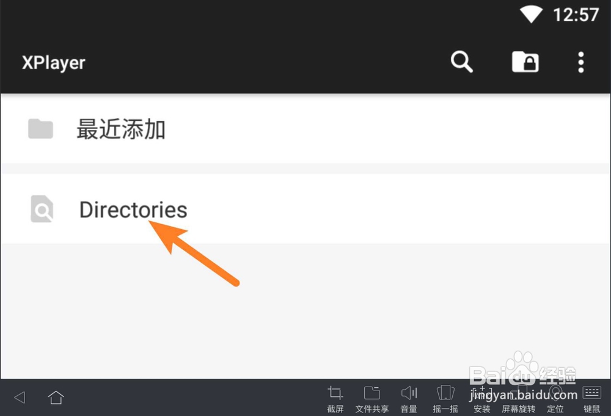Click the file-search icon beside Directories
The width and height of the screenshot is (611, 416).
click(42, 209)
